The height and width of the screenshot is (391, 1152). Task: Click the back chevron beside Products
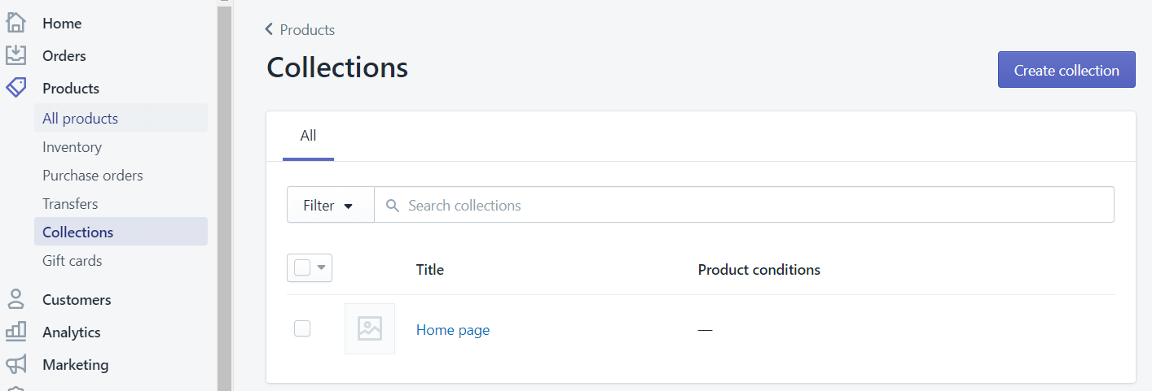[270, 30]
